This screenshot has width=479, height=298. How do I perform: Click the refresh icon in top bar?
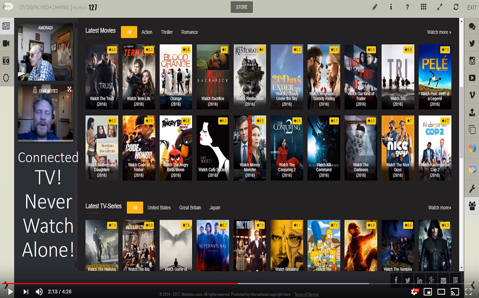456,7
